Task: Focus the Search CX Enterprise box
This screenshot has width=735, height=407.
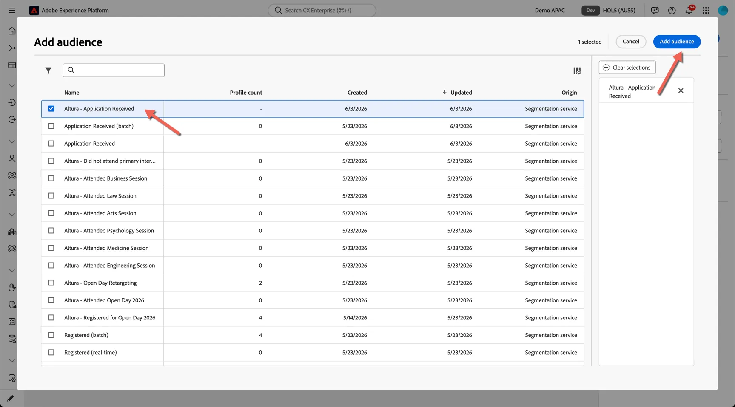Action: point(322,10)
